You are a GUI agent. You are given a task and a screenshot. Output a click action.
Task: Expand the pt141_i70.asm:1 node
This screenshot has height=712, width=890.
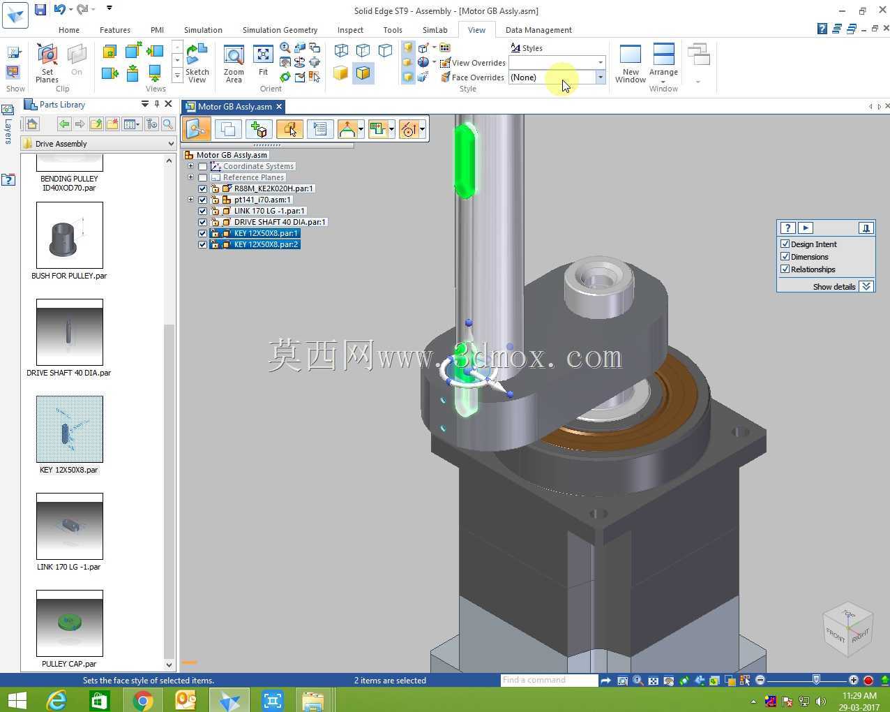tap(190, 200)
